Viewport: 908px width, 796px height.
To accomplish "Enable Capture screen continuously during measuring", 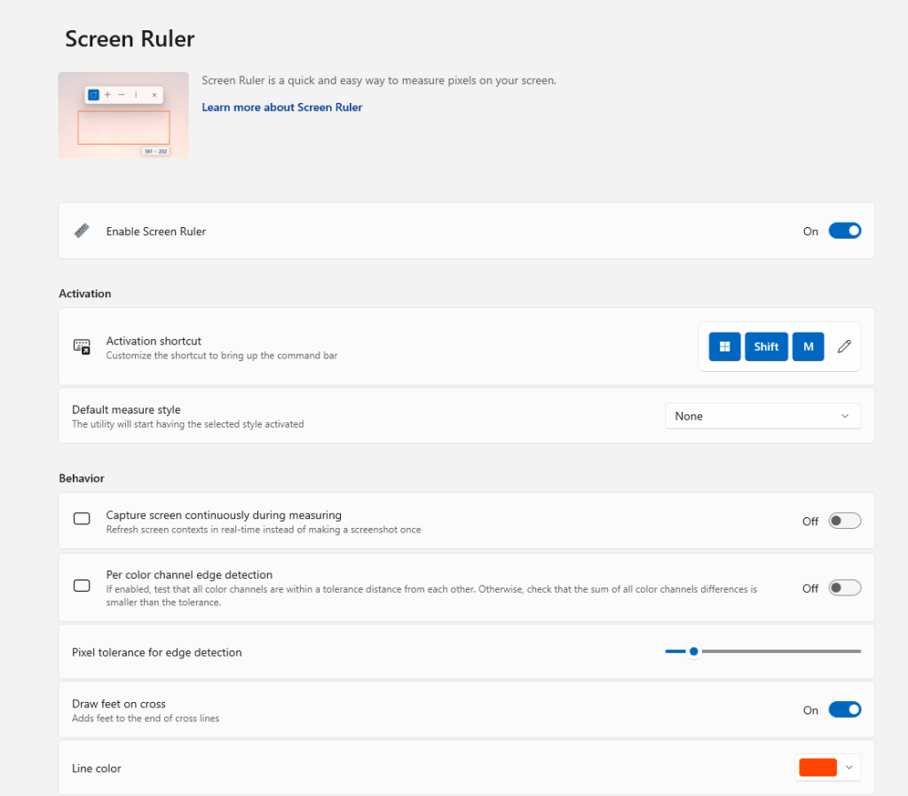I will [x=844, y=520].
